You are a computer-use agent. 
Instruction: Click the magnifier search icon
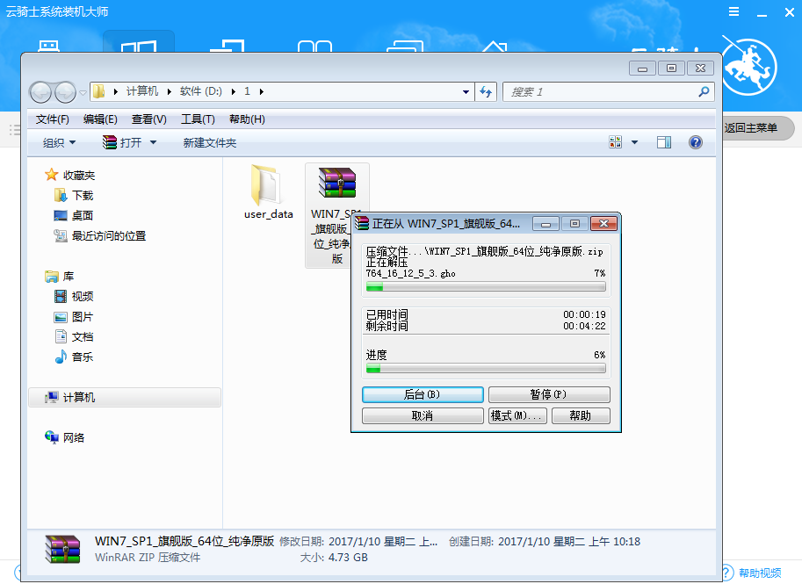704,91
